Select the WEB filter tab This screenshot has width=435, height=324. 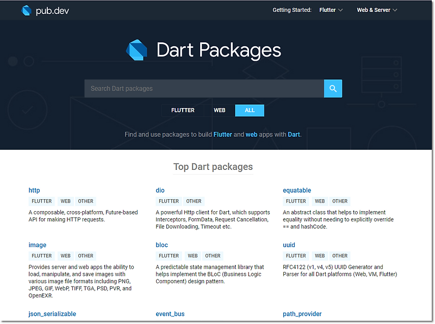[220, 110]
